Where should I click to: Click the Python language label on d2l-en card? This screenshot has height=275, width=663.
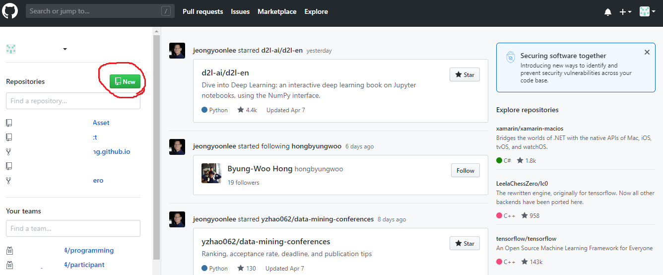pos(218,110)
